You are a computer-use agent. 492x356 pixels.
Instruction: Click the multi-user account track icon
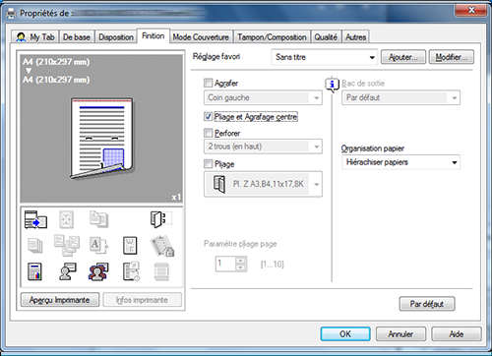coord(98,271)
